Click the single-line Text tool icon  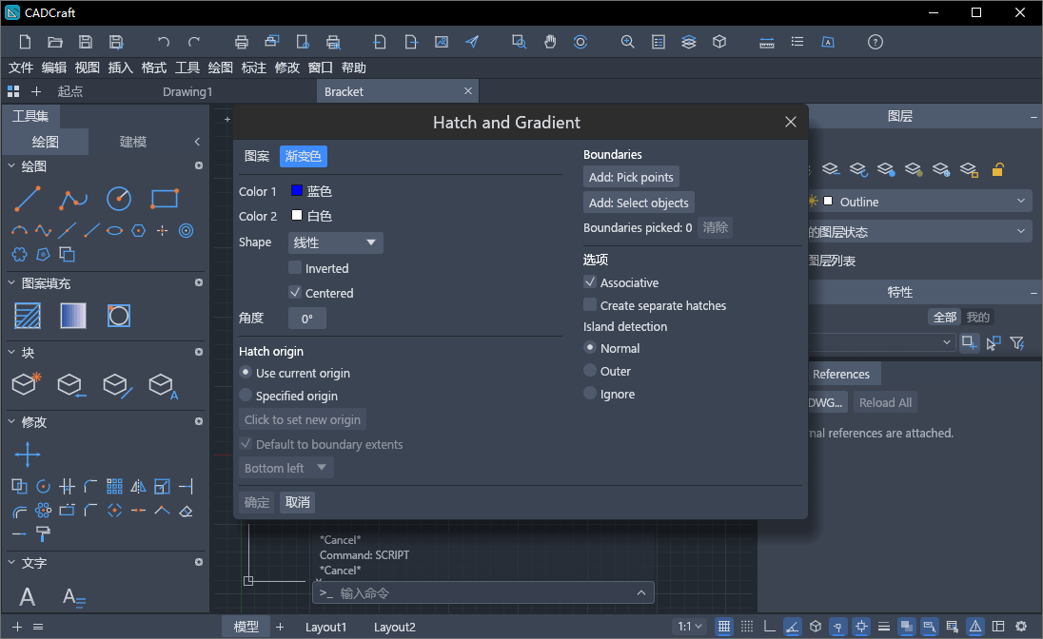coord(28,596)
